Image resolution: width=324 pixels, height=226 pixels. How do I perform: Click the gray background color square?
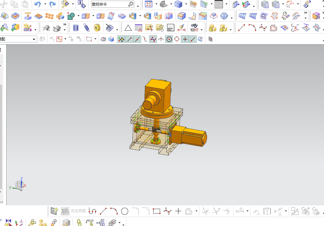219,4
